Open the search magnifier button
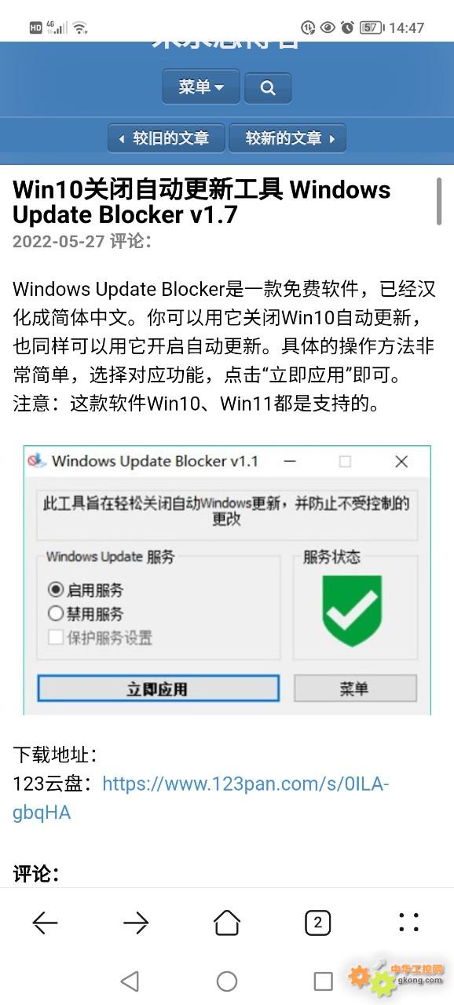The width and height of the screenshot is (454, 1005). point(268,88)
